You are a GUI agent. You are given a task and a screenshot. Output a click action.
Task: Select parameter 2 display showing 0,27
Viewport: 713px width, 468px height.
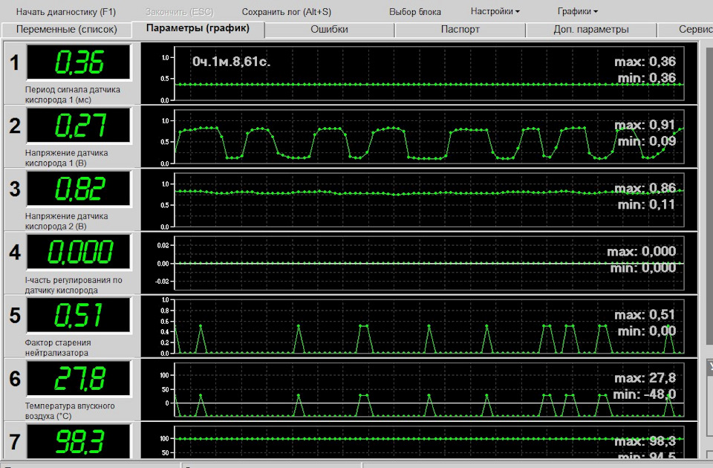coord(79,126)
